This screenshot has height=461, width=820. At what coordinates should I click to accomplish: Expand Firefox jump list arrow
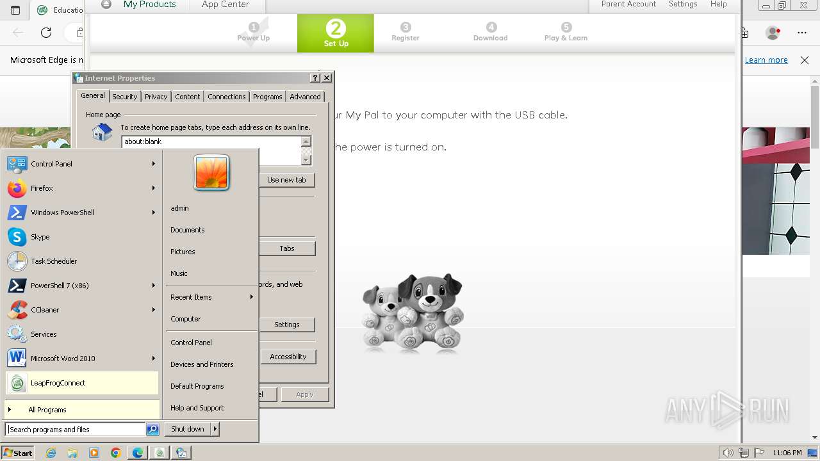(154, 188)
